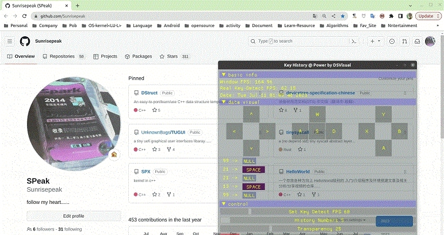The image size is (444, 235).
Task: Click the fork count on UnknownBugs/TUGUI card
Action: pyautogui.click(x=171, y=149)
